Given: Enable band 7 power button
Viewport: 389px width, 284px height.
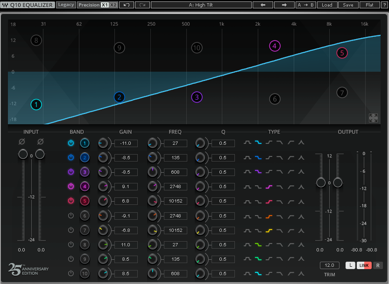Looking at the screenshot, I should 71,230.
